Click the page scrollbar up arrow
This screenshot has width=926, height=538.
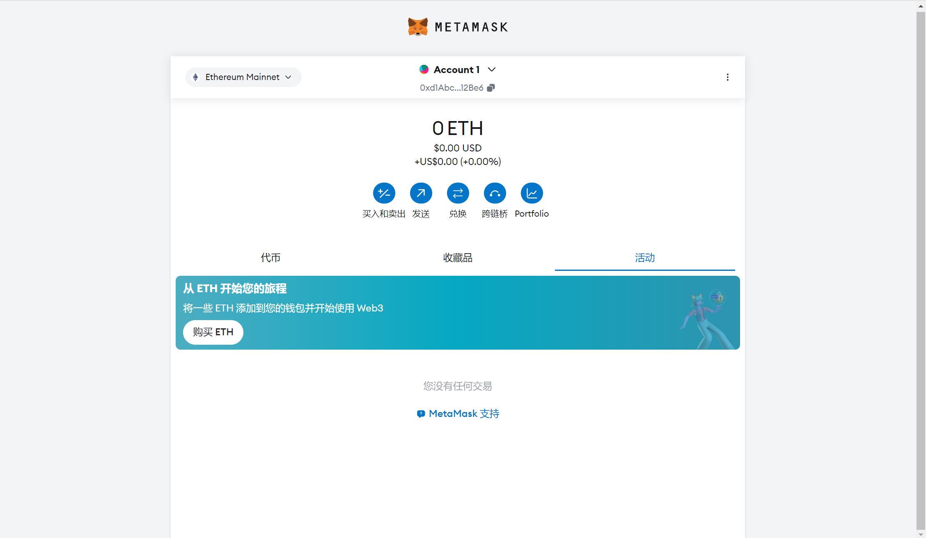point(921,6)
